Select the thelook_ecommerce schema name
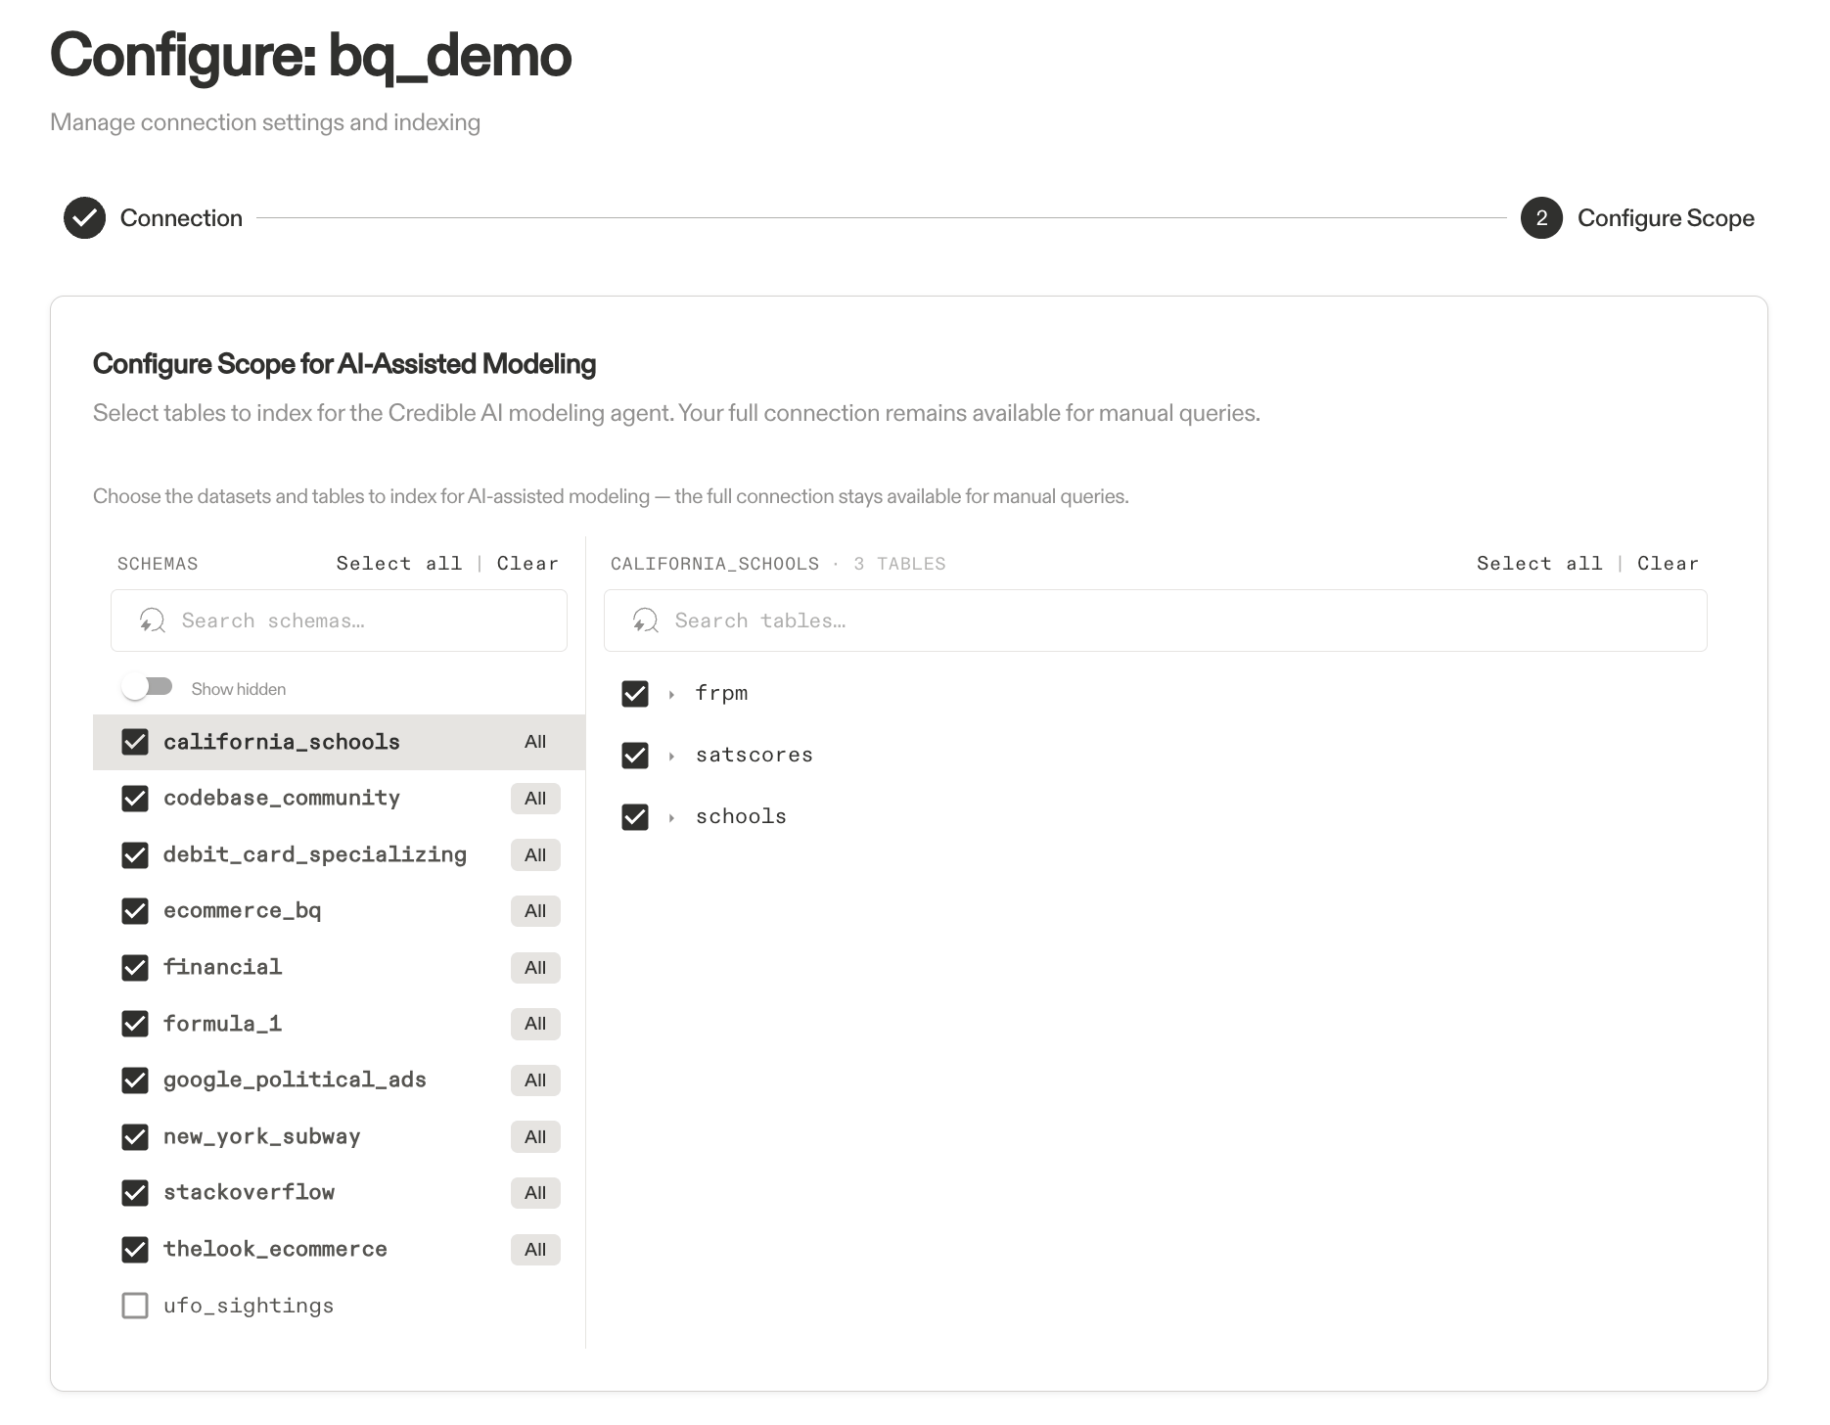The image size is (1830, 1425). click(275, 1250)
